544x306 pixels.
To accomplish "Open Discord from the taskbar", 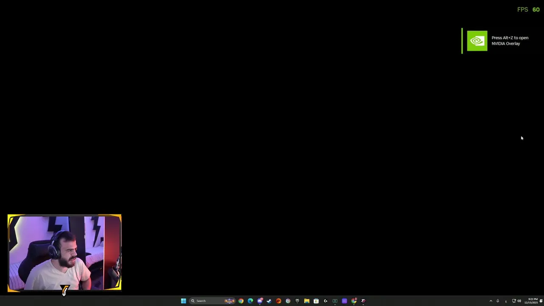I will [x=260, y=301].
